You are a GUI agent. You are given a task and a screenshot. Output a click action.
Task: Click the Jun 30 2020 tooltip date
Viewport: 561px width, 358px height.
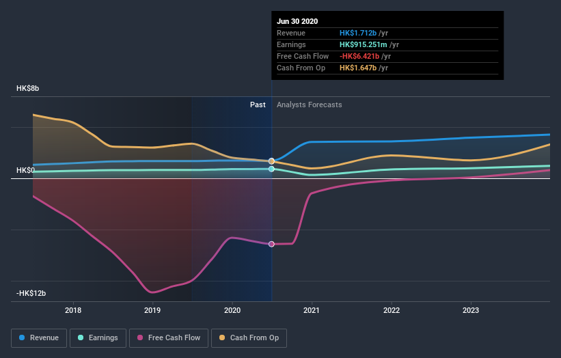[297, 21]
